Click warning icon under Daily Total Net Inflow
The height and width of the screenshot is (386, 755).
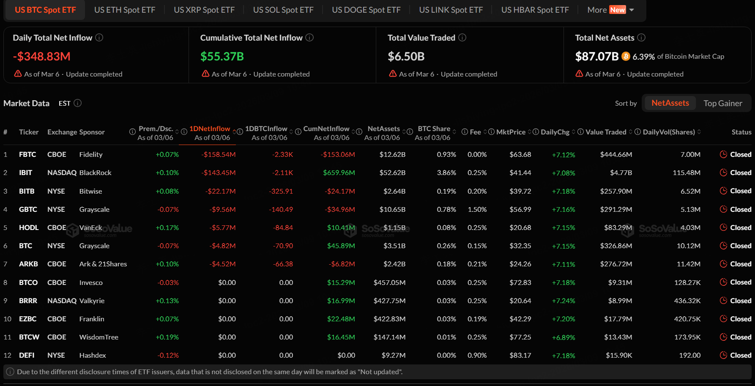[18, 74]
